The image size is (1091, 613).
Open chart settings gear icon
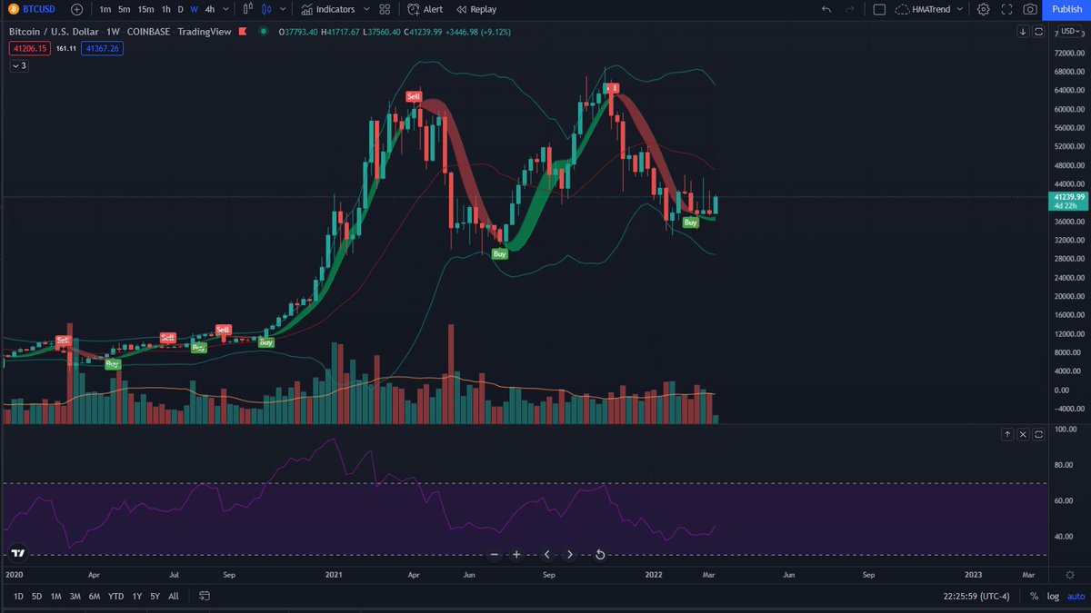pos(983,9)
